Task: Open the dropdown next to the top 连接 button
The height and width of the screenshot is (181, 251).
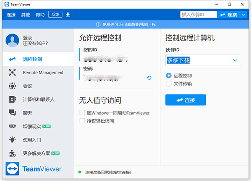Action: tap(243, 15)
